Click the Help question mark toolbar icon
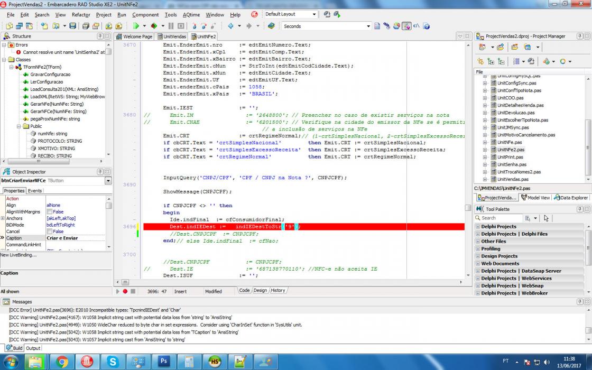 point(426,26)
